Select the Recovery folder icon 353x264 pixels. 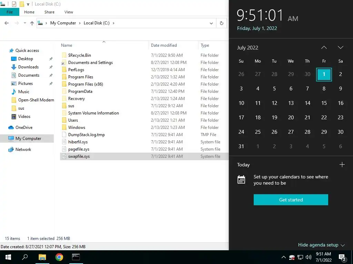[x=64, y=99]
